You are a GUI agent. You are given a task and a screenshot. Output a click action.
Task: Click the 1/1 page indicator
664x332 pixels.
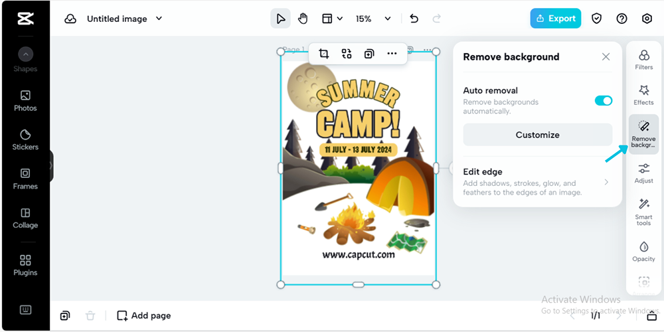point(595,315)
